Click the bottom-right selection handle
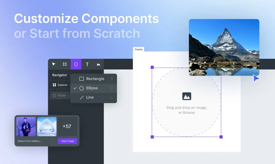Screen dimensions: 275x164 click(x=221, y=137)
